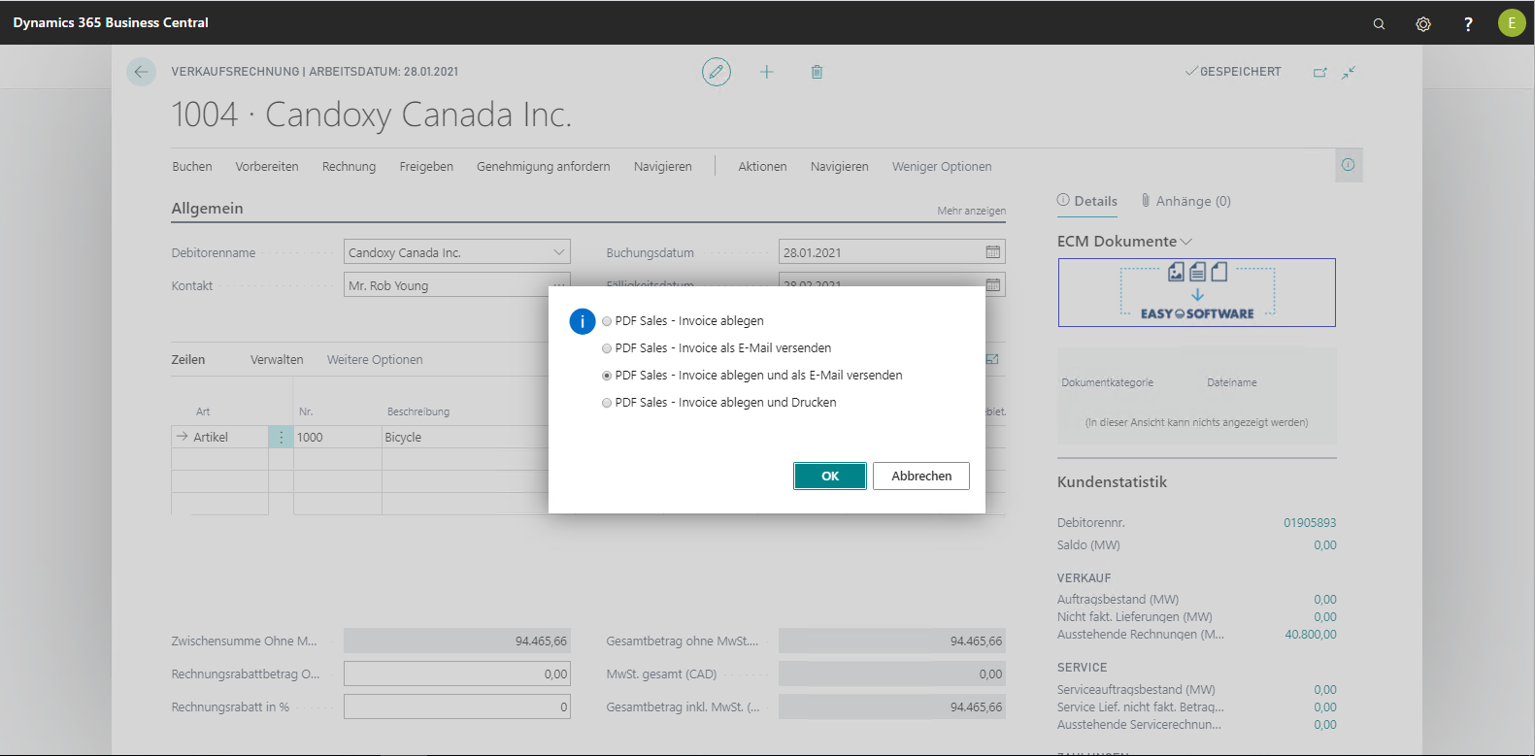Click the Kontakt field Mr. Rob Young
The width and height of the screenshot is (1535, 756).
(x=456, y=285)
